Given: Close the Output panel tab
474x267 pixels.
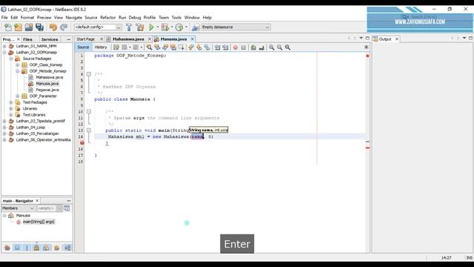Looking at the screenshot, I should coord(397,39).
